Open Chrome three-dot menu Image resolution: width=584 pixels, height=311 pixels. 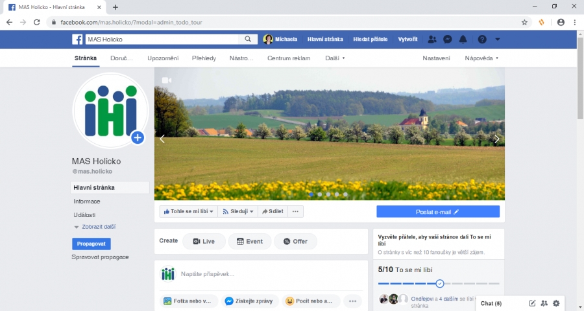[x=575, y=22]
